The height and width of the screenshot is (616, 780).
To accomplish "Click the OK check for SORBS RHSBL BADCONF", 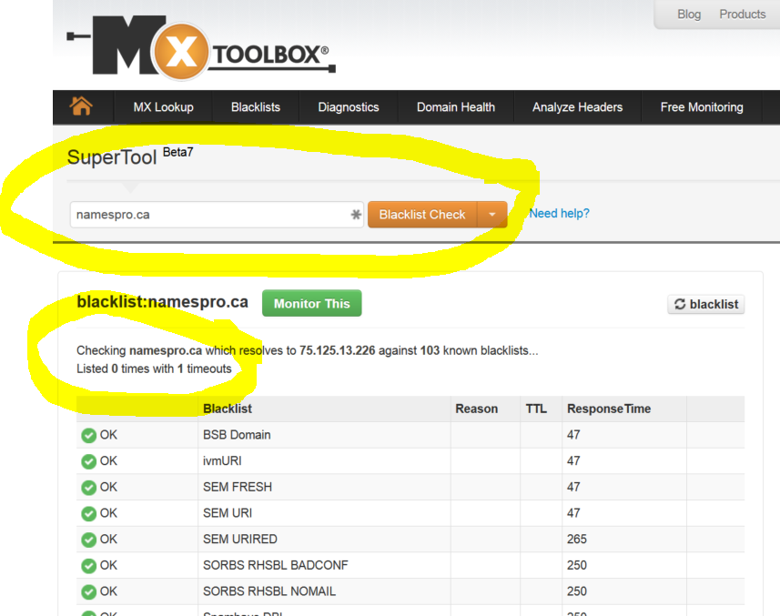I will 88,566.
